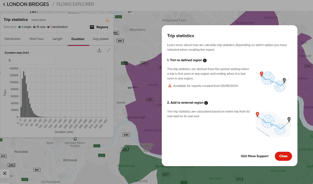Click info icon next to Add to external region
Image resolution: width=313 pixels, height=184 pixels.
[206, 103]
